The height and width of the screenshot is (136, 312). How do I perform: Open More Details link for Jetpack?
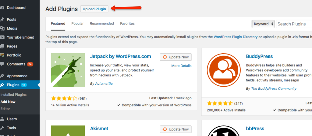(181, 66)
